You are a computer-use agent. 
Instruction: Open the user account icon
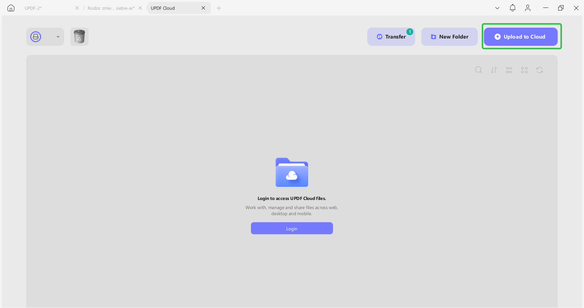528,8
